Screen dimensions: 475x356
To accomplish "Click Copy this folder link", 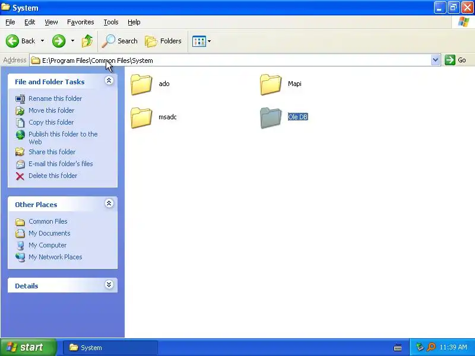I will (x=51, y=122).
